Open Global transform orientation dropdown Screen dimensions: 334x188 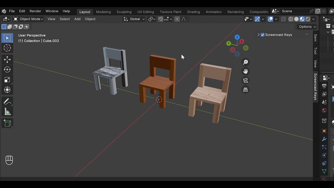[x=134, y=19]
